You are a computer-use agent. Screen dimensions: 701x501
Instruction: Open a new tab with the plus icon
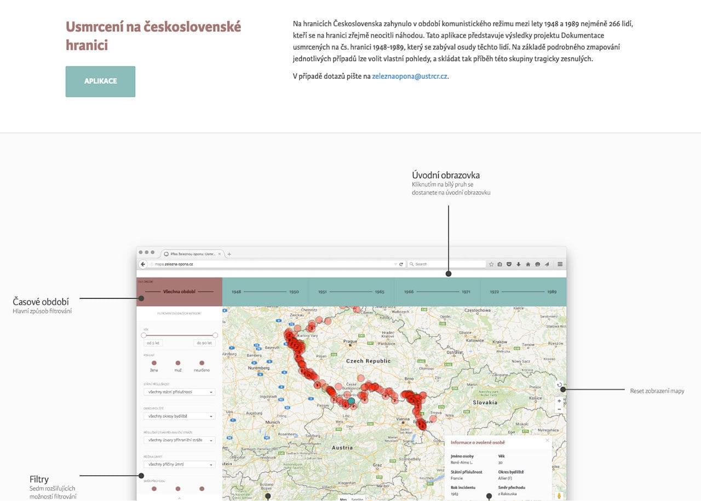click(x=229, y=254)
